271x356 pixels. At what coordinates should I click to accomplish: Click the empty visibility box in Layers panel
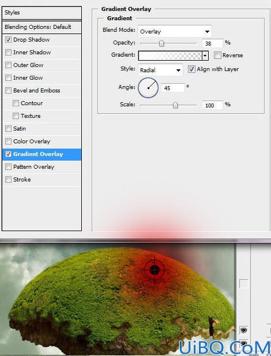pos(243,283)
